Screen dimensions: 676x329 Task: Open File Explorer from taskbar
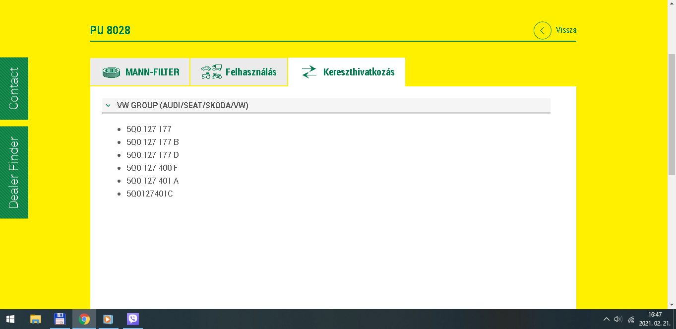[35, 319]
